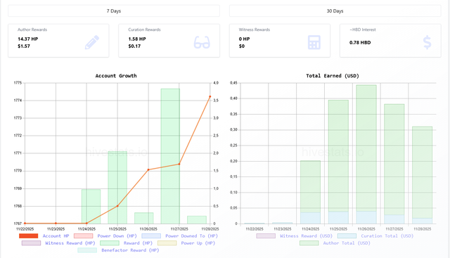Viewport: 450px width, 258px height.
Task: Click the 11/25/2025 account HP line point
Action: click(117, 206)
